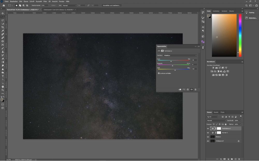This screenshot has height=161, width=259.
Task: Click the reset icon in the Eigenschaften panel footer
Action: 188,89
